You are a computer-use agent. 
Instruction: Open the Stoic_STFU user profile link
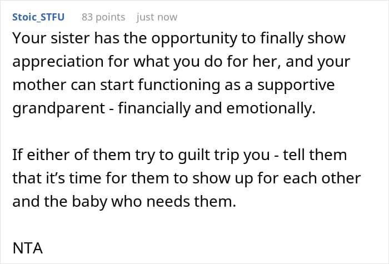pyautogui.click(x=38, y=17)
